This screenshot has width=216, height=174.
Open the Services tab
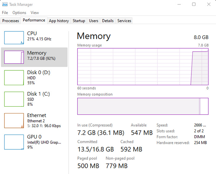[124, 21]
